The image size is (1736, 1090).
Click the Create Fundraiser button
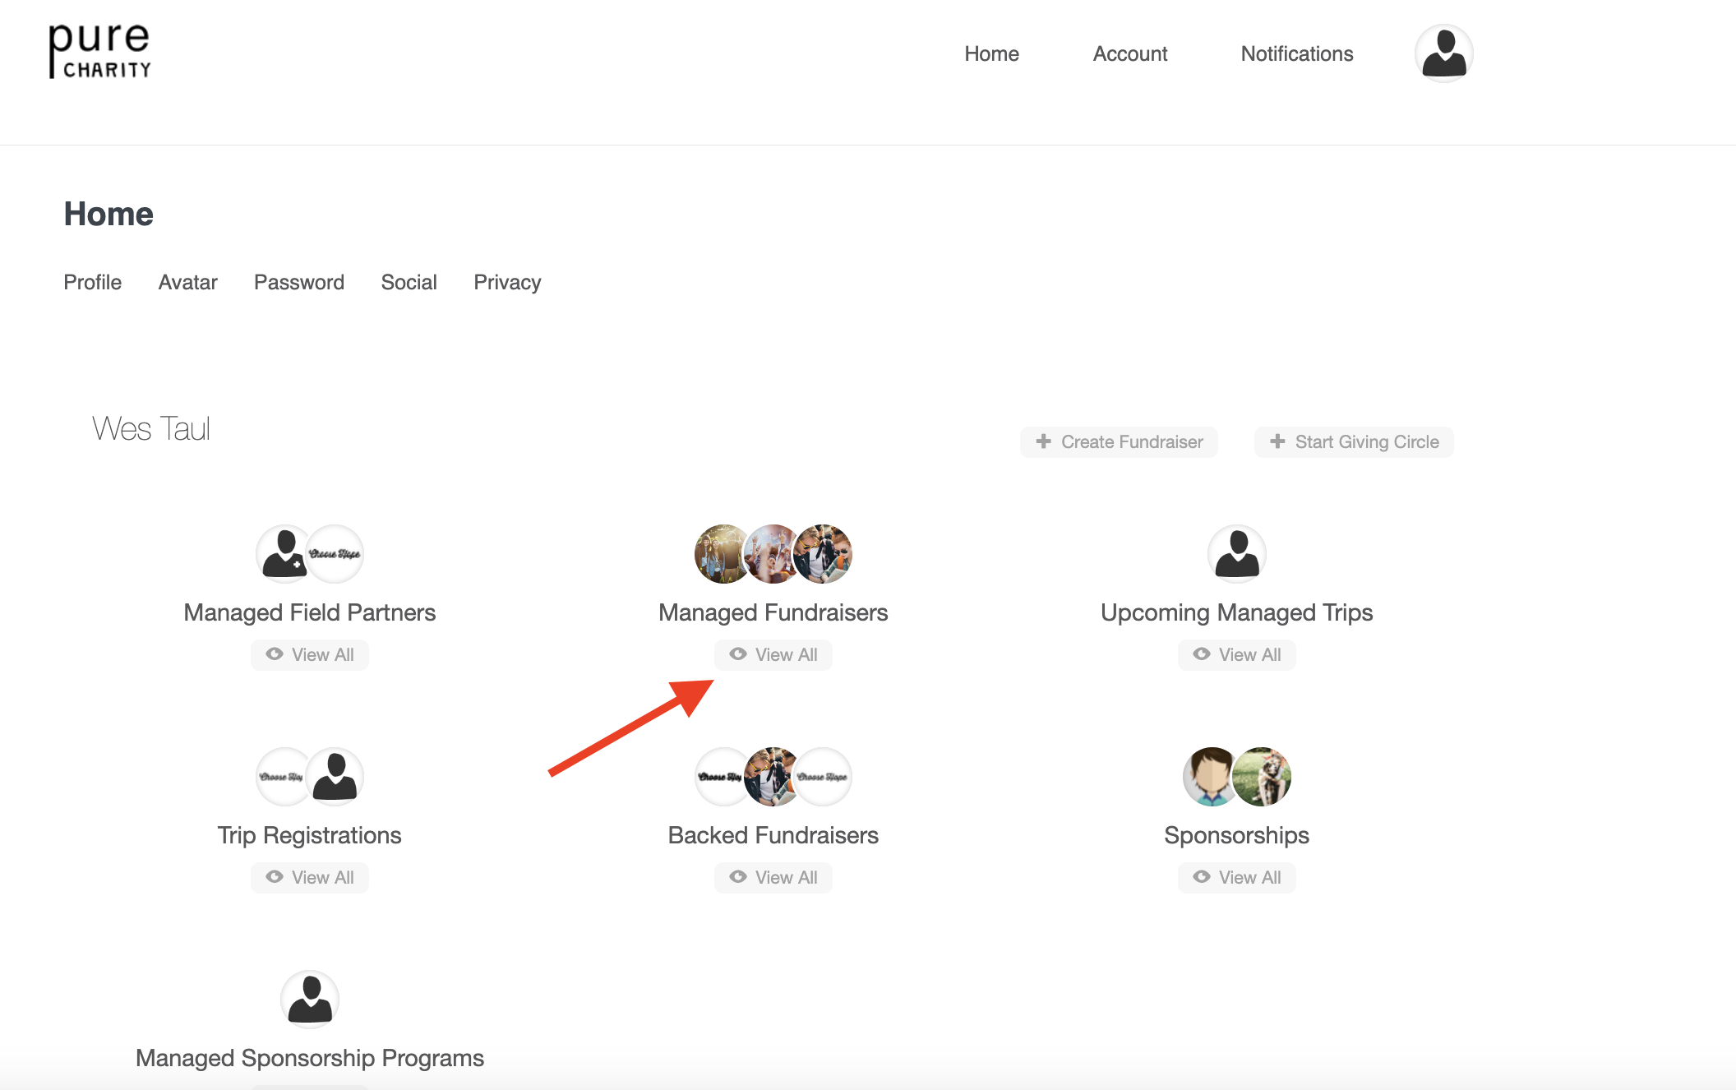coord(1119,442)
